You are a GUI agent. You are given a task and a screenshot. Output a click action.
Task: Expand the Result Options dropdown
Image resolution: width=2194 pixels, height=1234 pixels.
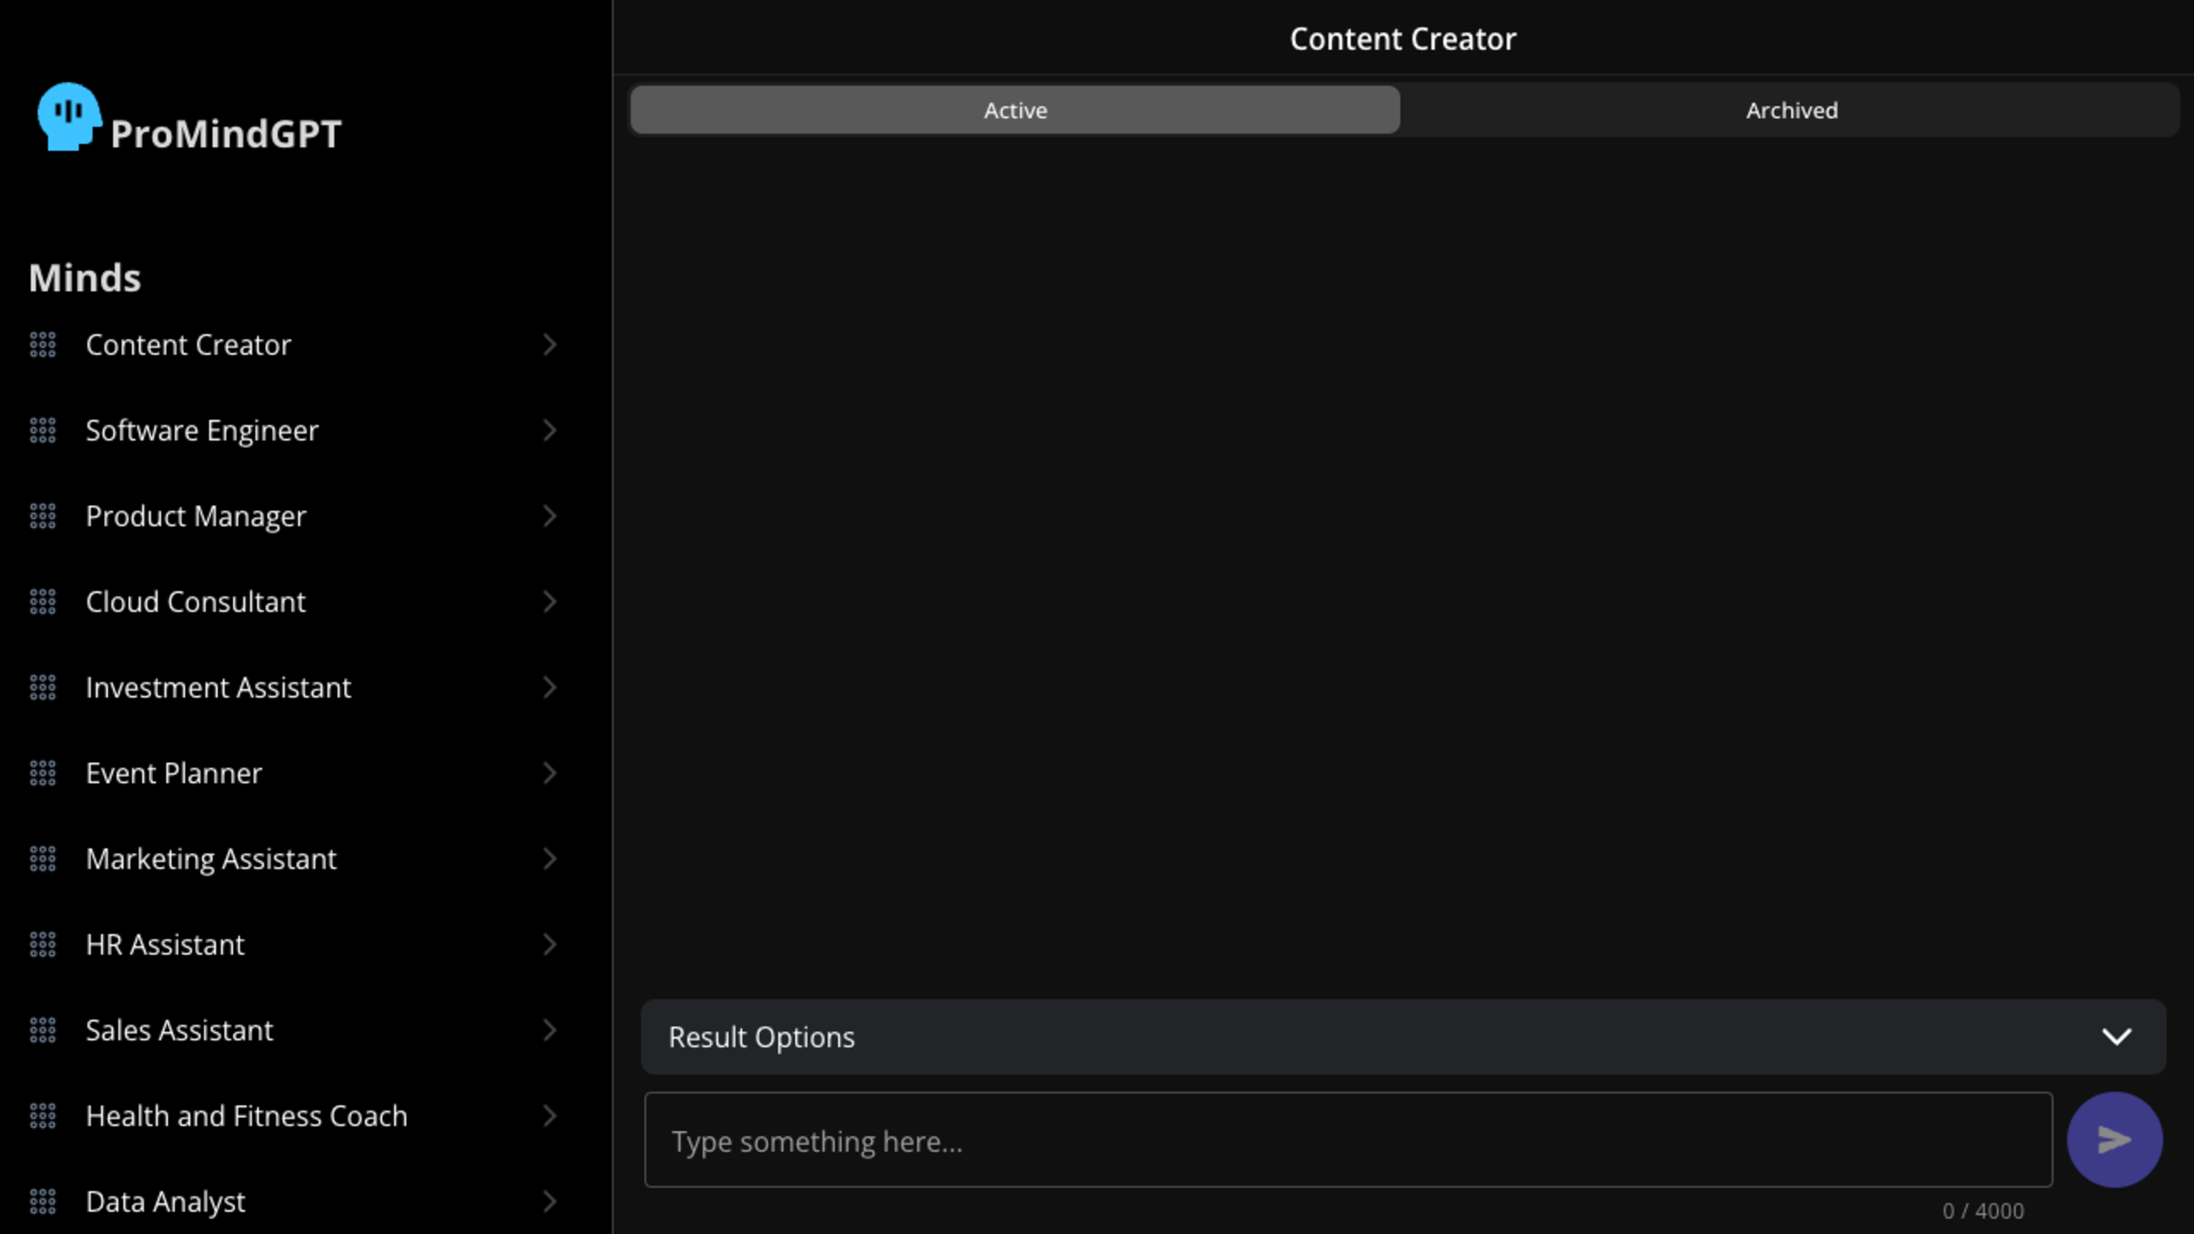pyautogui.click(x=2116, y=1036)
